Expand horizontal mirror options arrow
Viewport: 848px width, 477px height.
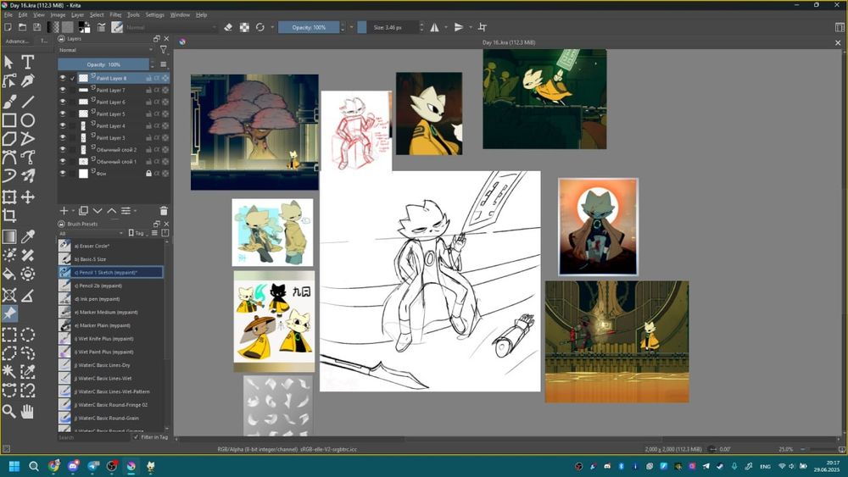click(x=446, y=27)
